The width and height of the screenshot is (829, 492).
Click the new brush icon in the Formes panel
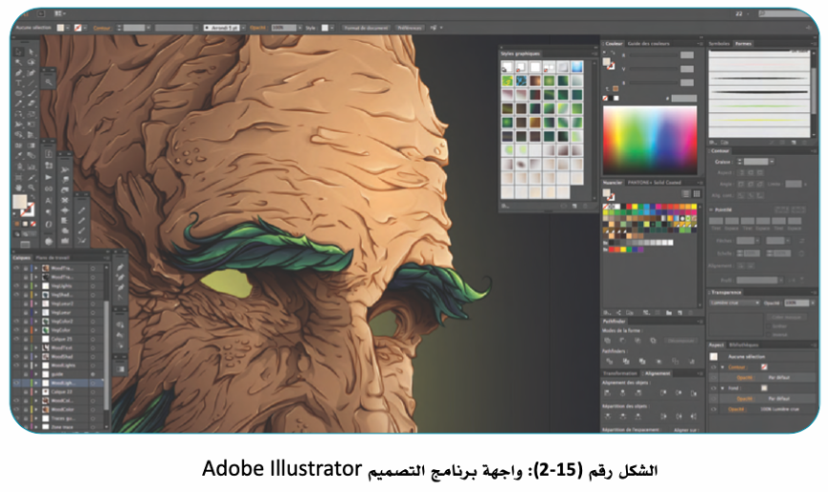coord(794,143)
